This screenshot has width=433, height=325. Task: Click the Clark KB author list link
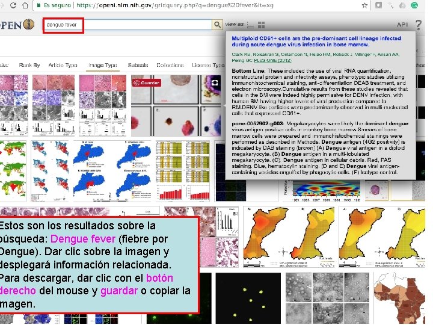click(316, 57)
